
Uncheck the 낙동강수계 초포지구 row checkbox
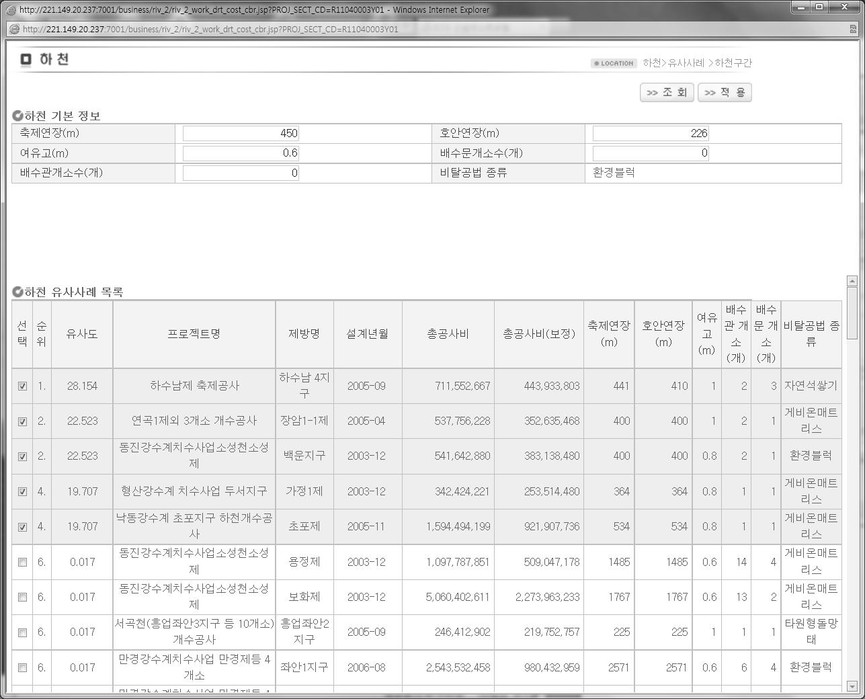coord(22,527)
